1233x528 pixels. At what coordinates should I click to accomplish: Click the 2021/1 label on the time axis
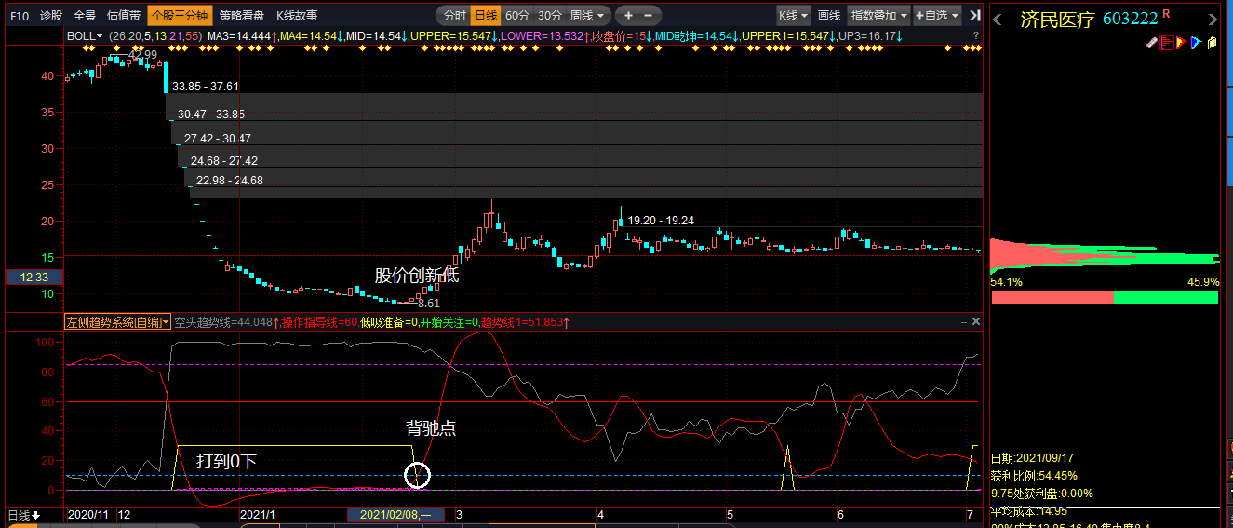pyautogui.click(x=256, y=515)
